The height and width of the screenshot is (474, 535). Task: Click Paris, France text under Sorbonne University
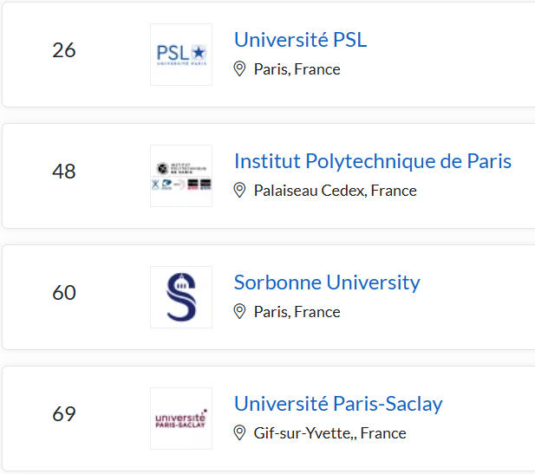click(x=297, y=312)
